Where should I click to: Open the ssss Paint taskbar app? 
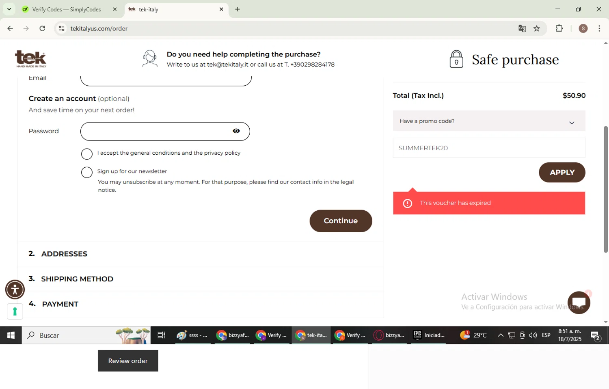tap(193, 335)
